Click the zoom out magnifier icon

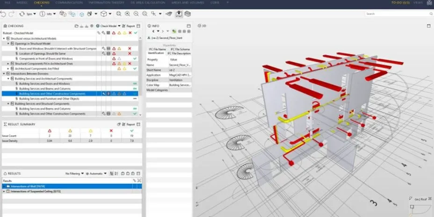point(136,14)
